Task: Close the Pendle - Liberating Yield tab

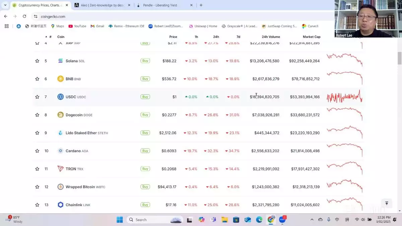Action: click(x=191, y=5)
